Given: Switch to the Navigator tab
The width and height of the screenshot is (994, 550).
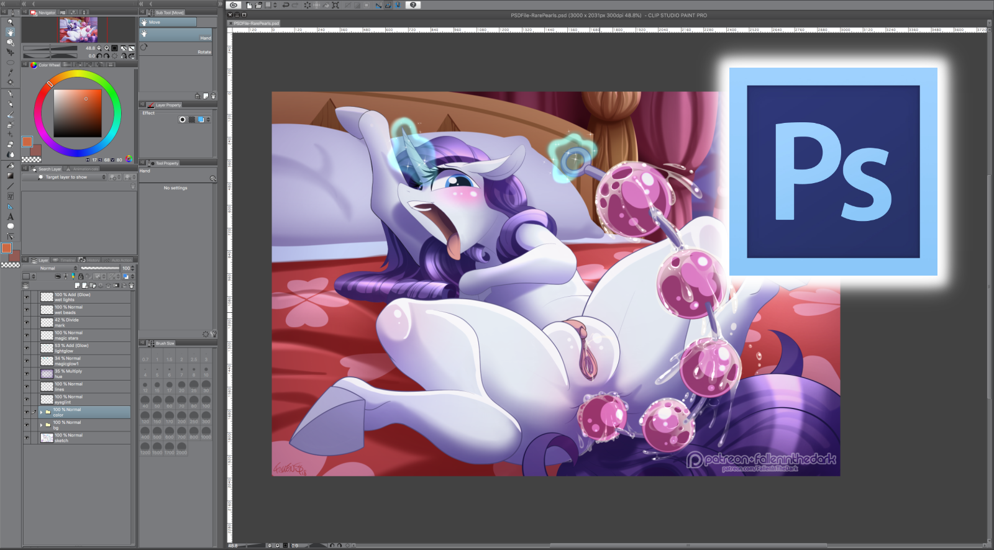Looking at the screenshot, I should tap(43, 12).
